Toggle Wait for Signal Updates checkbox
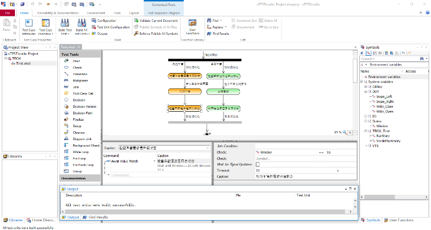This screenshot has width=431, height=230. (x=258, y=164)
